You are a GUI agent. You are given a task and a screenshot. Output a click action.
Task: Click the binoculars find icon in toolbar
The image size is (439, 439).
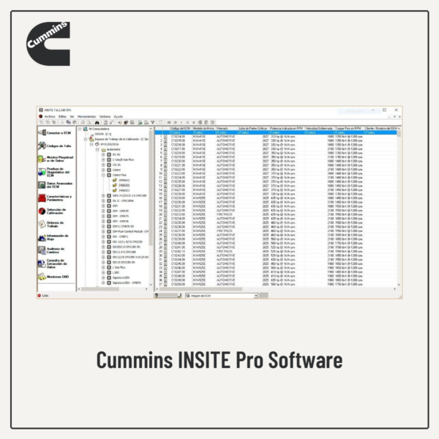click(x=97, y=122)
